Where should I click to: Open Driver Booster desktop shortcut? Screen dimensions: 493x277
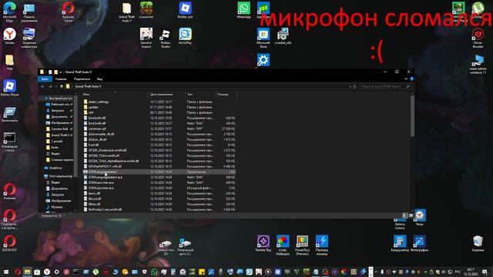click(x=478, y=38)
